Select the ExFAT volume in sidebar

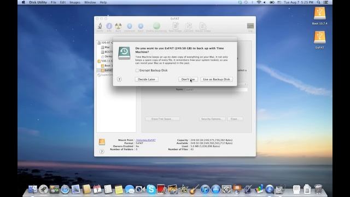[x=105, y=70]
